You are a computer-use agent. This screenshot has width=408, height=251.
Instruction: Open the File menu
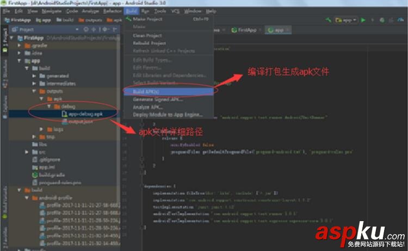[x=6, y=11]
